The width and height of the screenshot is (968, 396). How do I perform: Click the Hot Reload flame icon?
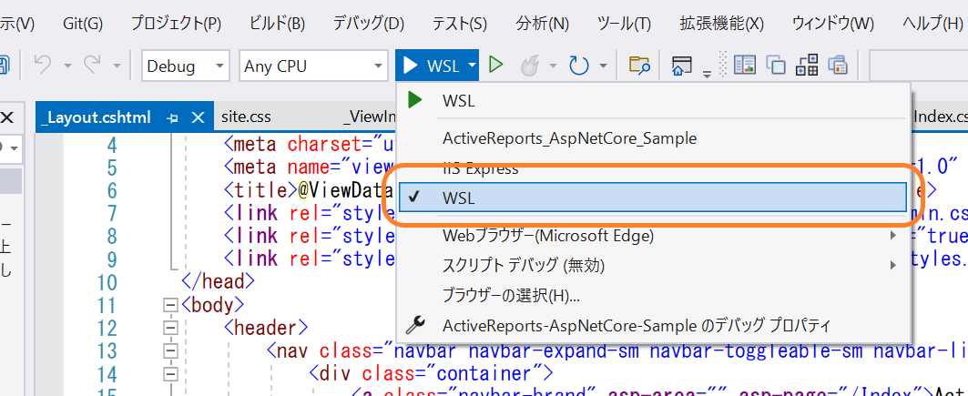pos(530,66)
